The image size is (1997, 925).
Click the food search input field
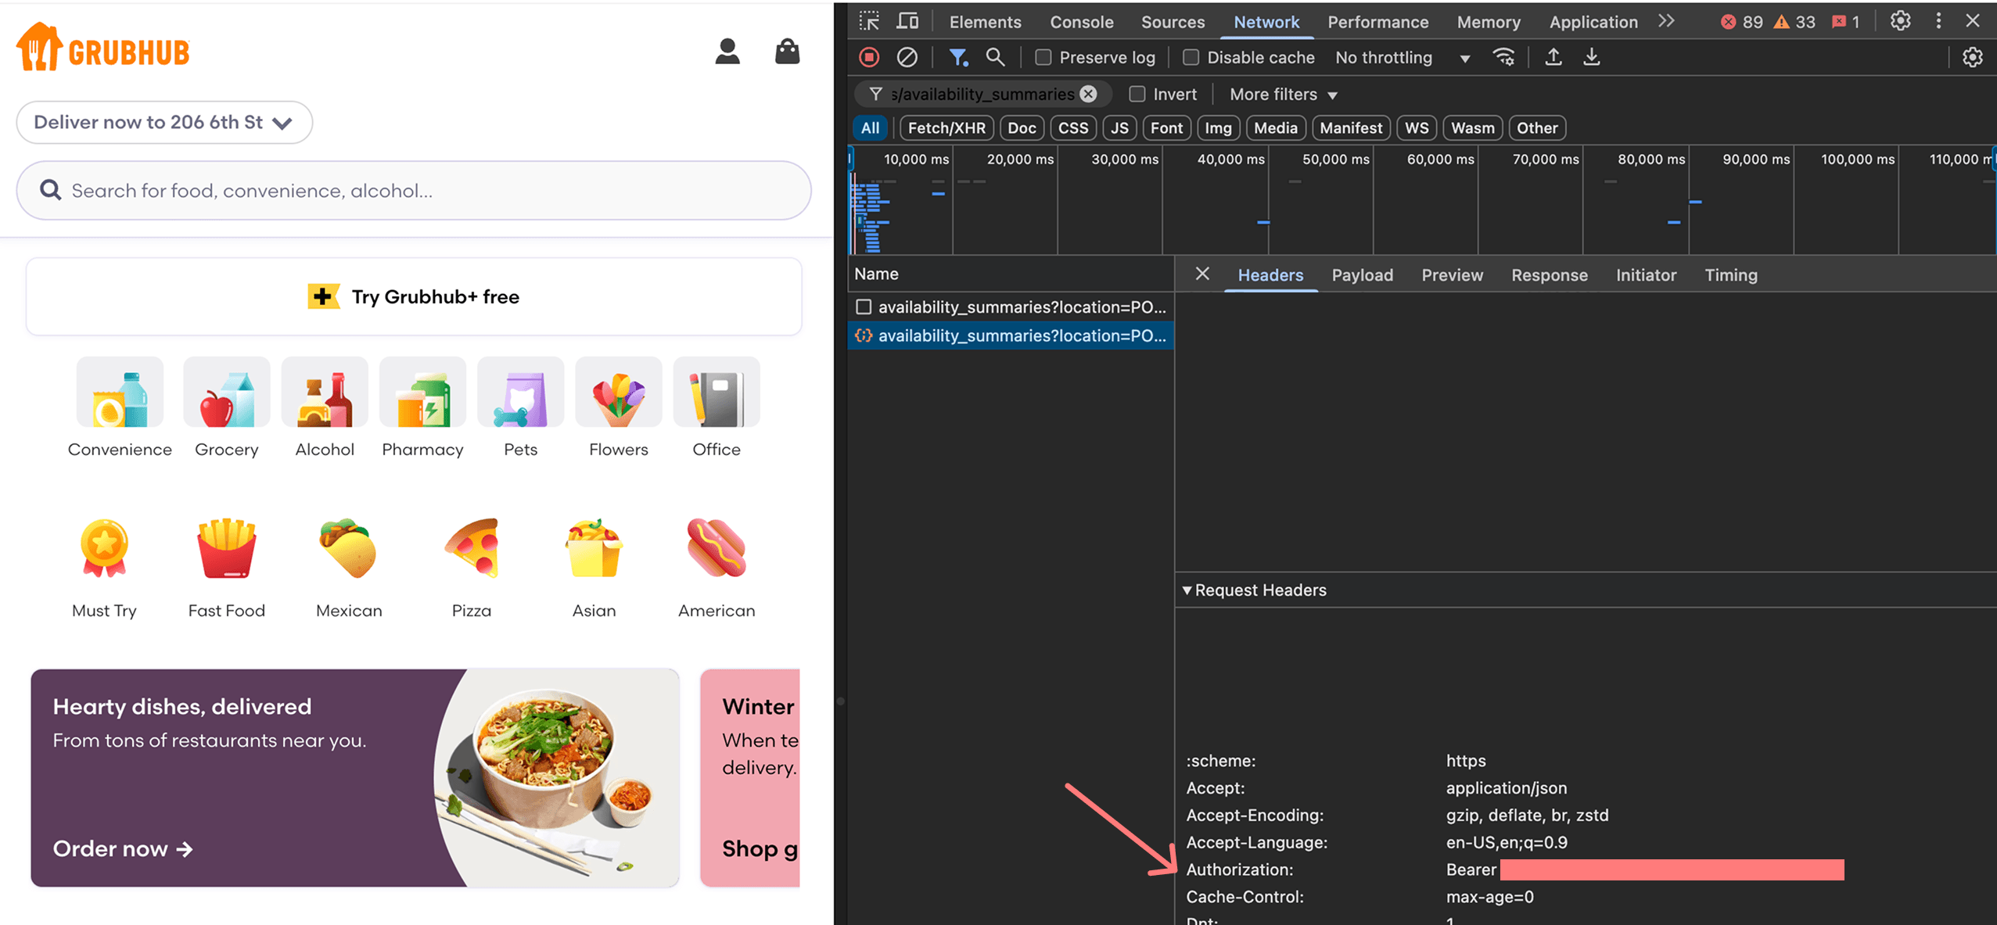tap(414, 191)
